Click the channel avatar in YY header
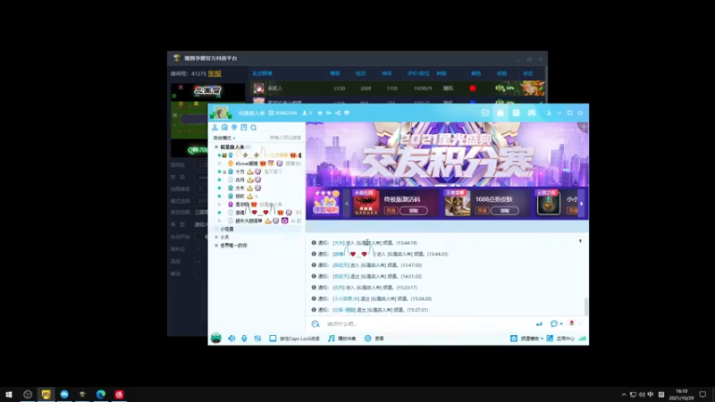 [x=221, y=113]
